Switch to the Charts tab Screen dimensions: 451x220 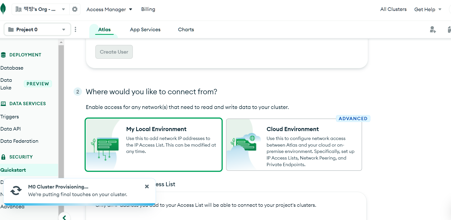coord(186,29)
